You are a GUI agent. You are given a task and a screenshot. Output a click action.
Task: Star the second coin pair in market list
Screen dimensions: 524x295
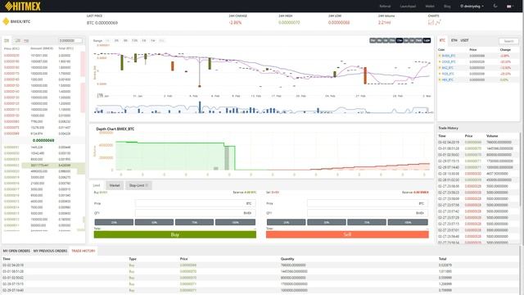(440, 62)
